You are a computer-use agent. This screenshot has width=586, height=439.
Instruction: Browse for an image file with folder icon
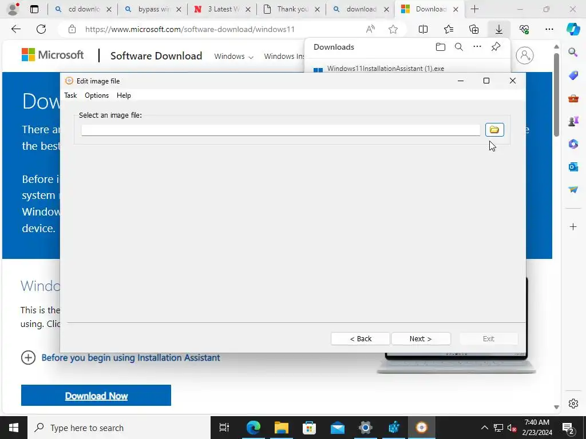(494, 130)
